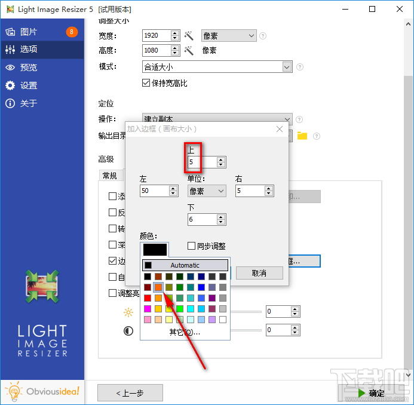Click the brightness sun icon

(128, 312)
